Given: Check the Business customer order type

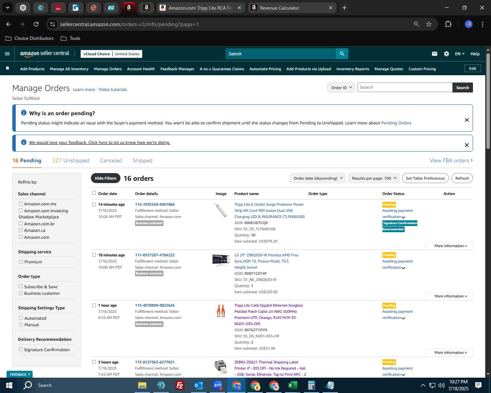Looking at the screenshot, I should (21, 293).
